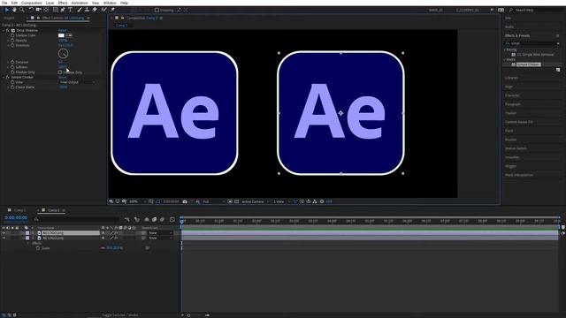Select the Roto Brush tool
The image size is (566, 318).
(x=104, y=10)
